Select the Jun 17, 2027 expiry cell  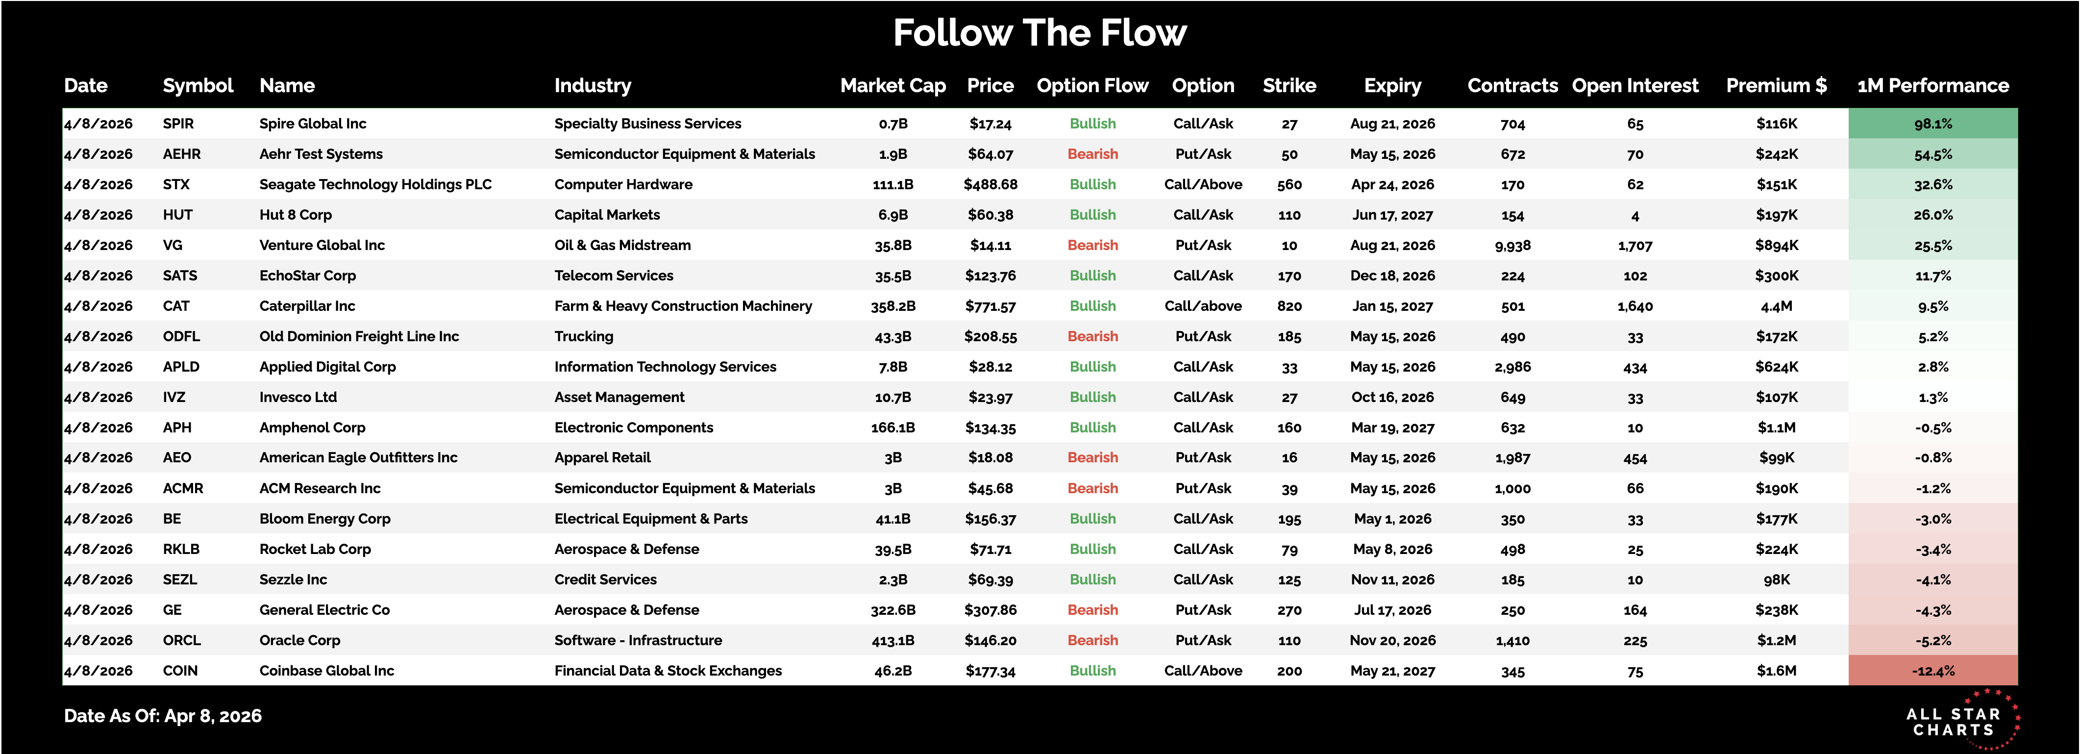tap(1392, 215)
